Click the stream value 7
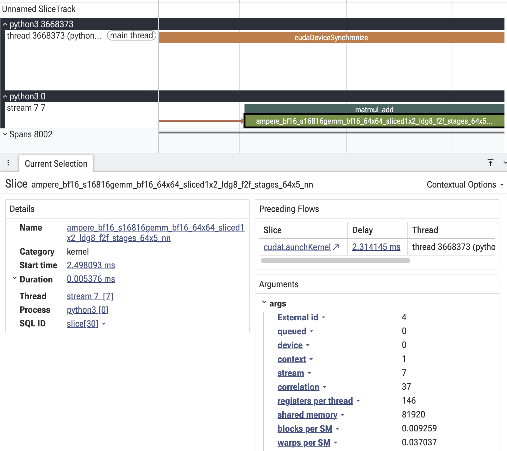 pyautogui.click(x=404, y=373)
